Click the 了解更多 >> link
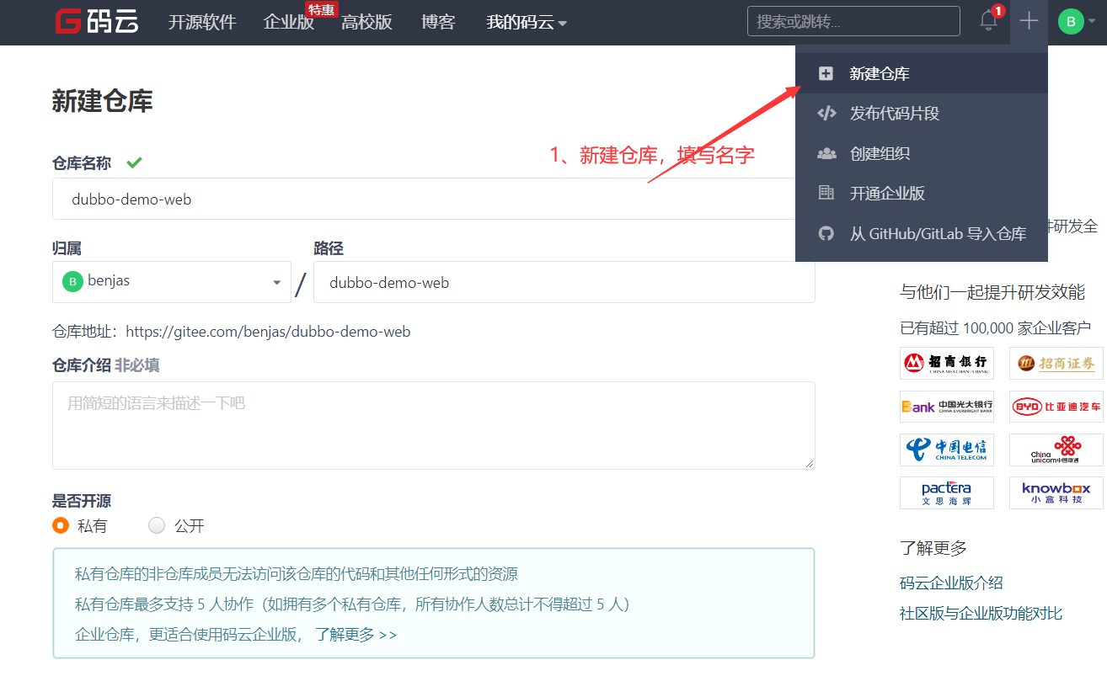 (x=356, y=635)
